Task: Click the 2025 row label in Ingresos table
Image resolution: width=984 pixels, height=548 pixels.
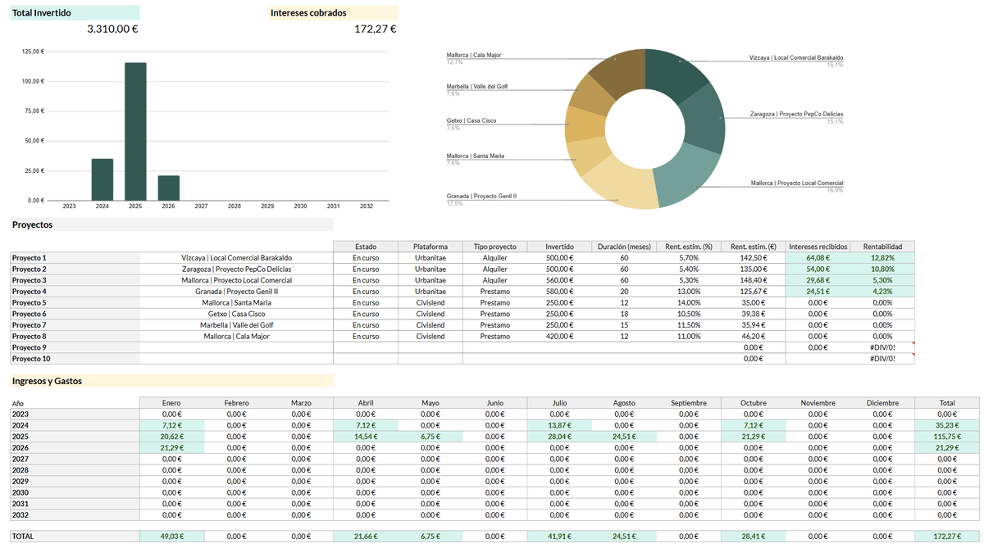Action: pos(75,437)
